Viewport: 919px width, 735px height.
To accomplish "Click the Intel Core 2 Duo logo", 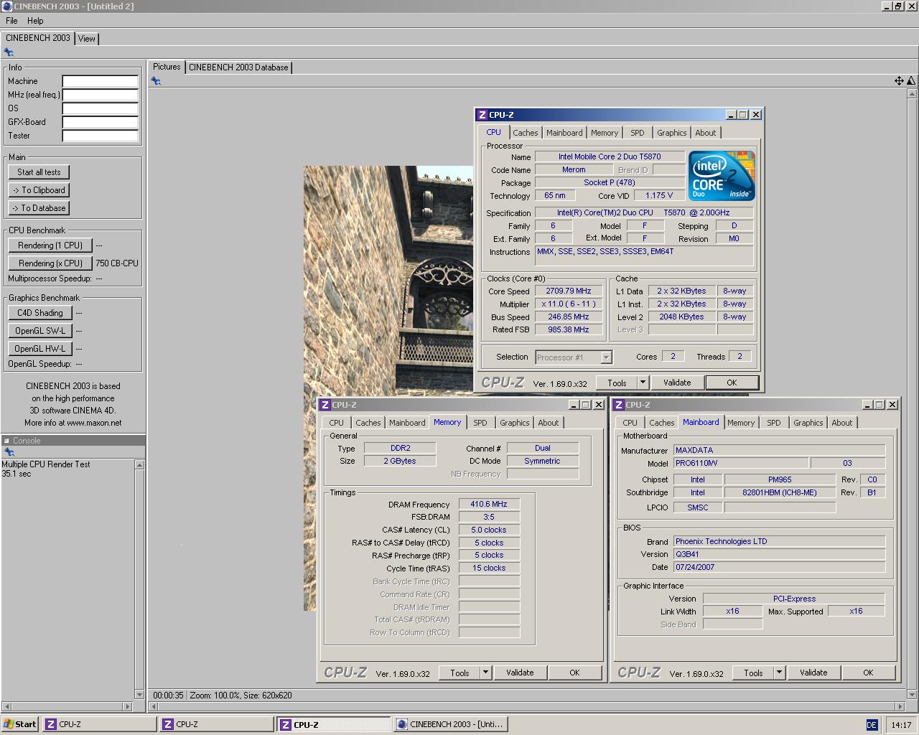I will [722, 175].
